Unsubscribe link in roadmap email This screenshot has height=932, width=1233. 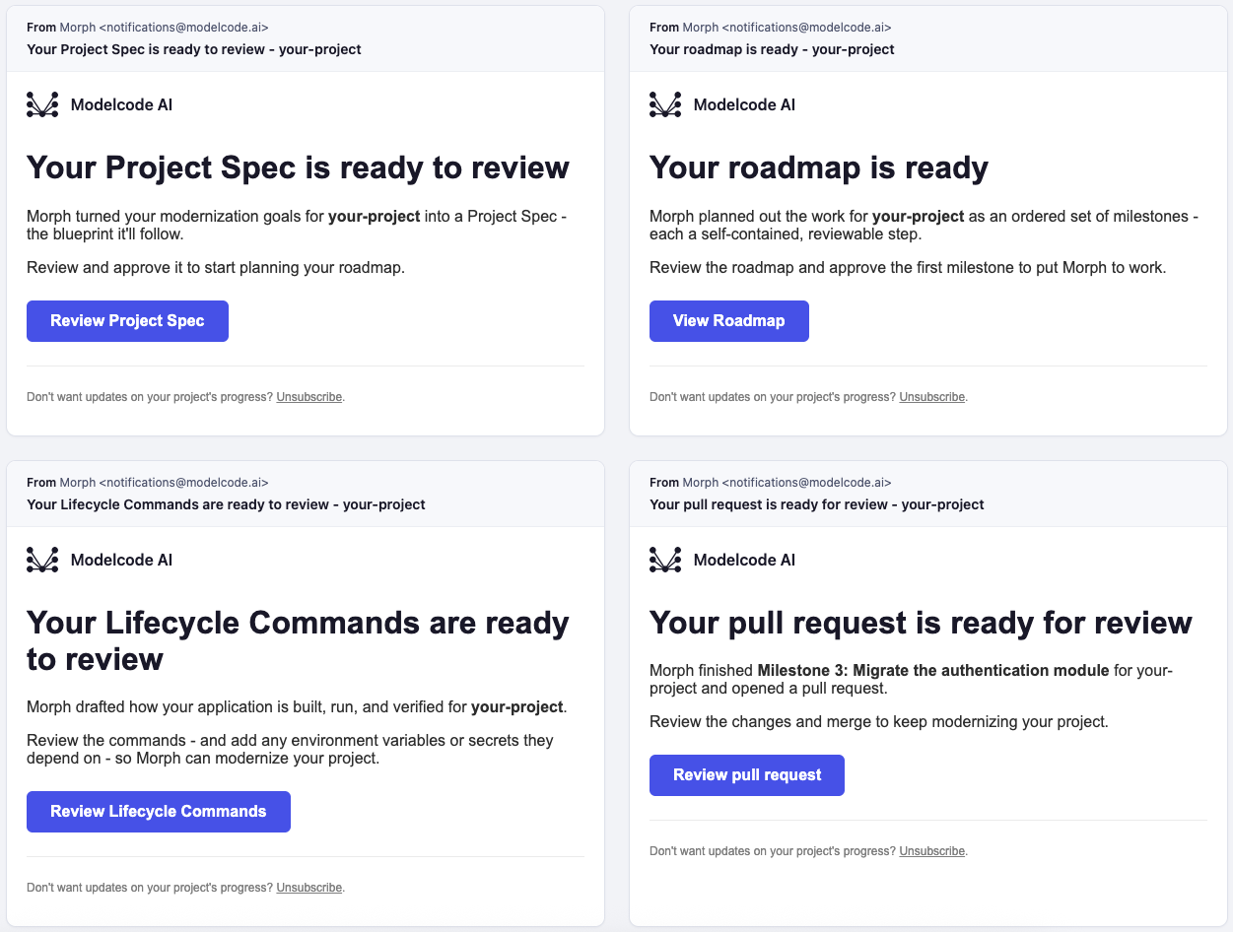tap(932, 397)
